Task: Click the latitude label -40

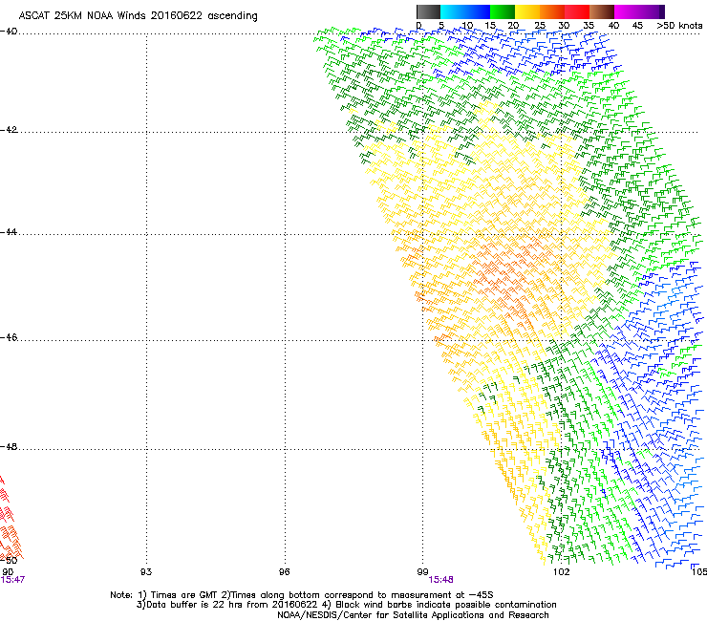Action: [9, 32]
